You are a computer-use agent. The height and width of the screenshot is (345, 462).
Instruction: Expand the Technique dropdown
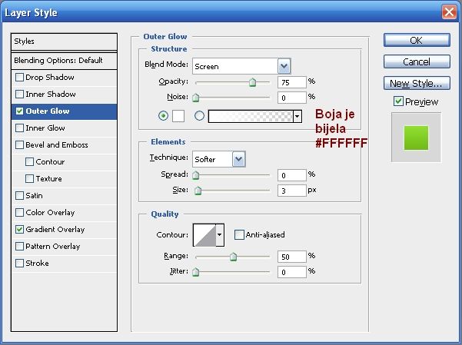tap(238, 159)
